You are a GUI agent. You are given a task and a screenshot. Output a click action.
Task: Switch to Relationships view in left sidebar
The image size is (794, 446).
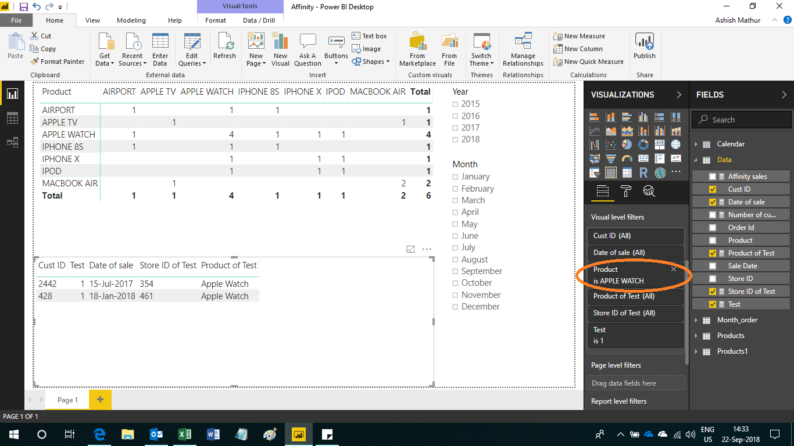pos(12,142)
